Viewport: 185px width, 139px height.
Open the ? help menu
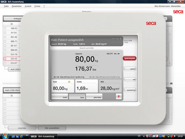[x=44, y=6]
